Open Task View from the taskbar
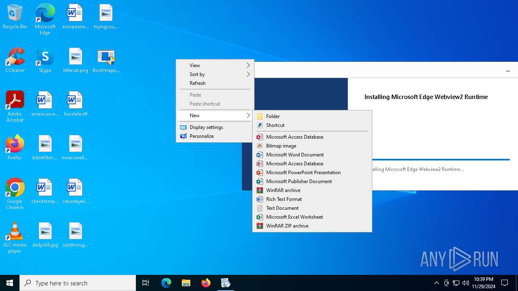The width and height of the screenshot is (518, 291). point(146,283)
